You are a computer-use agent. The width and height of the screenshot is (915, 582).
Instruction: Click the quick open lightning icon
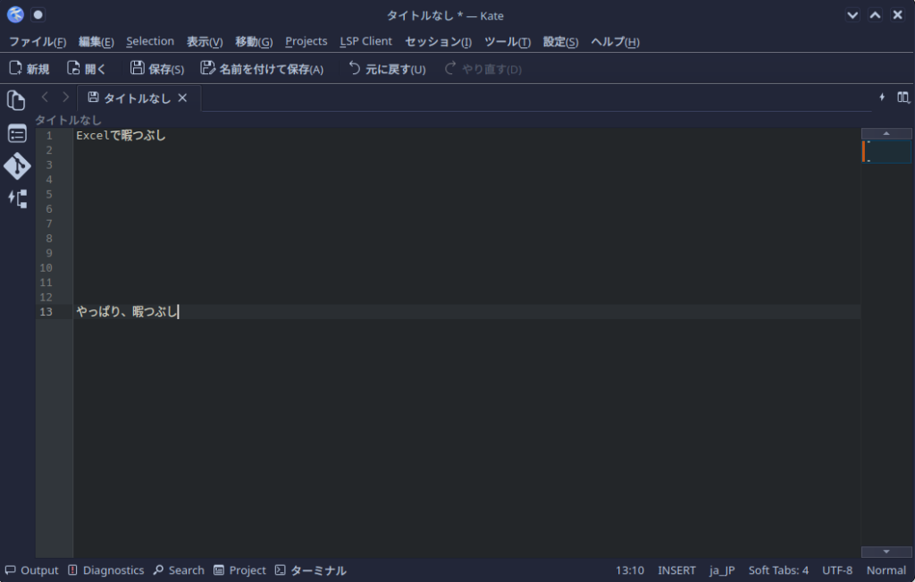[882, 97]
